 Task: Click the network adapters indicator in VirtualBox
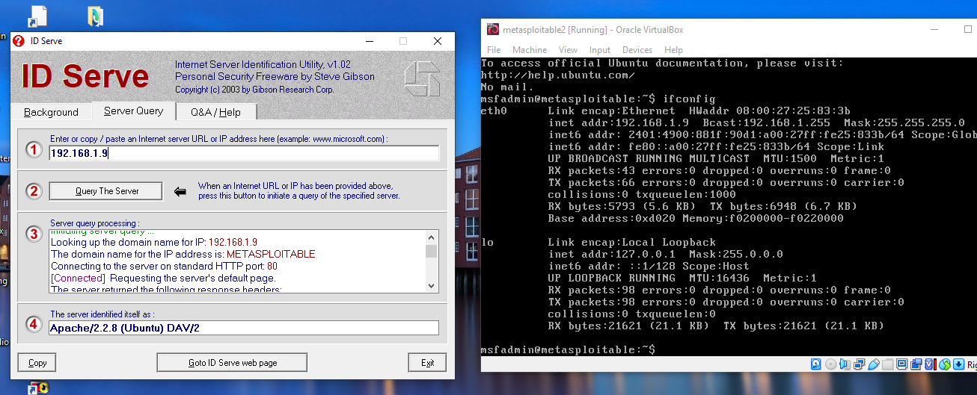(x=860, y=364)
